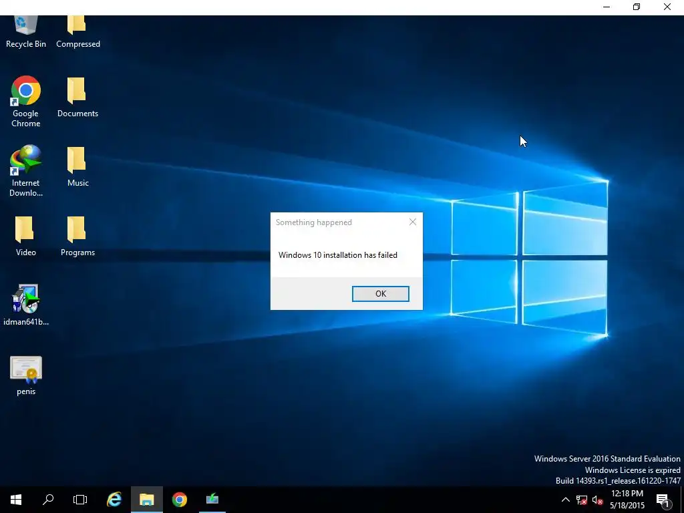Close the outer viewer window
The width and height of the screenshot is (684, 513).
click(x=667, y=7)
